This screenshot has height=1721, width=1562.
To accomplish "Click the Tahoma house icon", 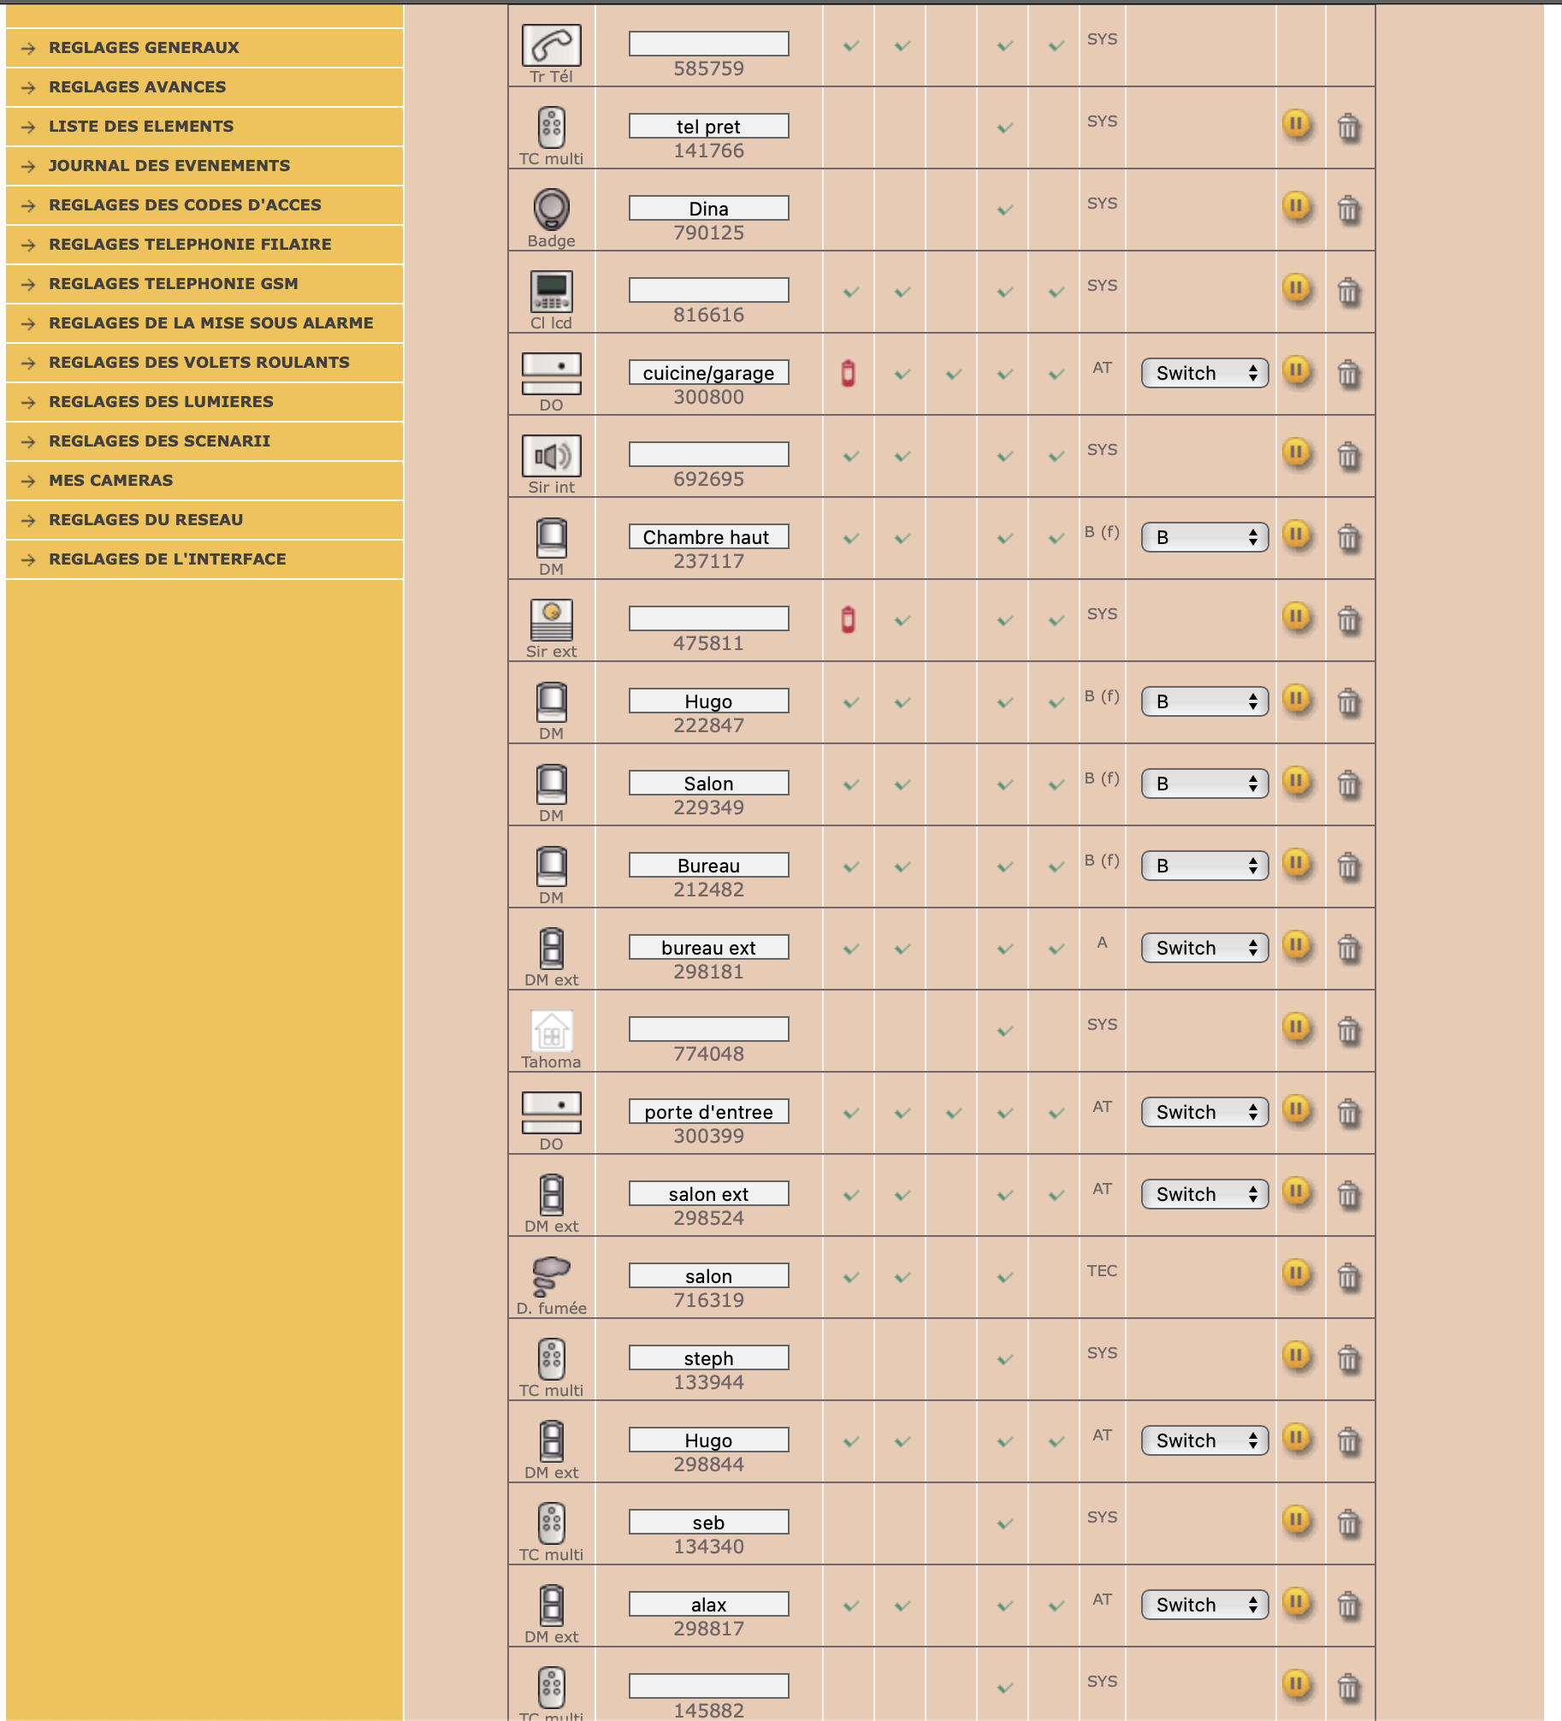I will [552, 1031].
